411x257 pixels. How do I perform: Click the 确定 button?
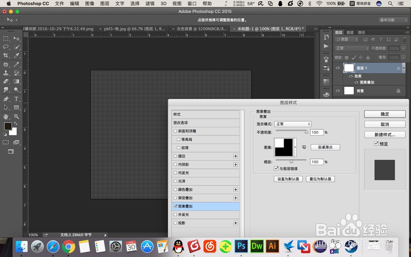[385, 114]
